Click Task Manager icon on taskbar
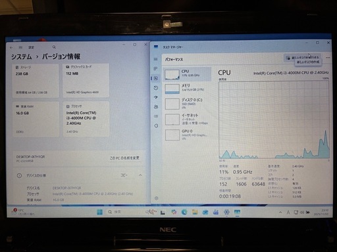Image resolution: width=337 pixels, height=252 pixels. (237, 212)
